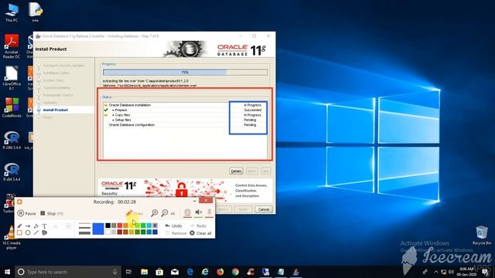This screenshot has width=495, height=278.
Task: Show hidden system tray icons
Action: pos(436,272)
